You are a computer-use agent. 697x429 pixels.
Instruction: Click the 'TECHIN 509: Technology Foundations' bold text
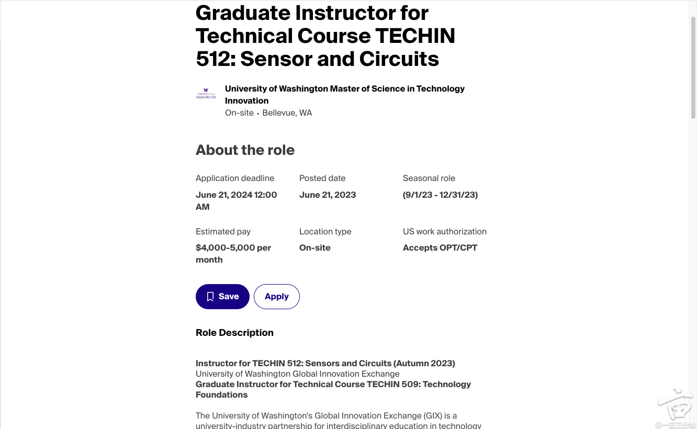[x=333, y=389]
